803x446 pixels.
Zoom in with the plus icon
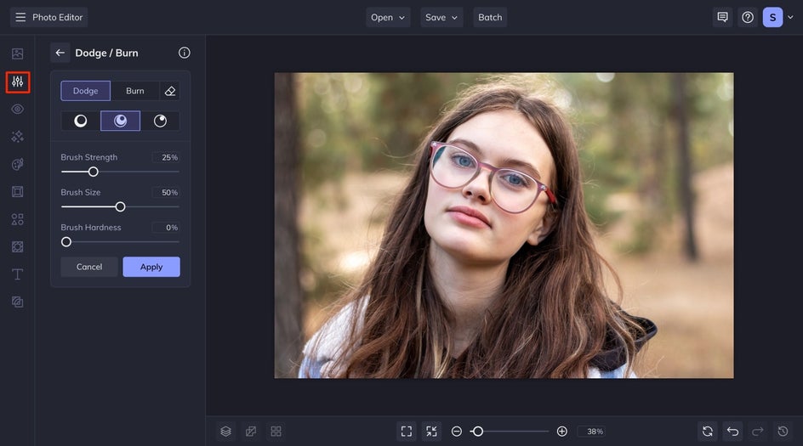[x=561, y=432]
